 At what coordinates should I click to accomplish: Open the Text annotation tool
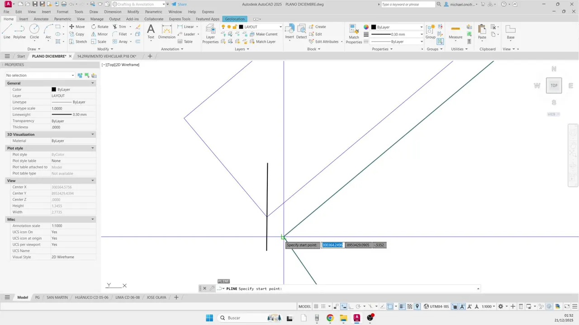[151, 32]
